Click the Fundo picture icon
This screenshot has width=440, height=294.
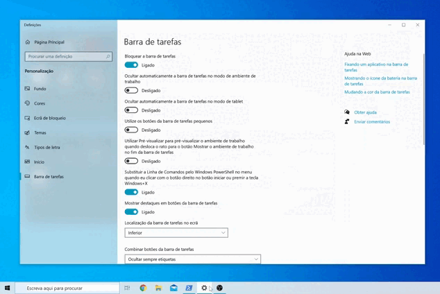tap(27, 89)
